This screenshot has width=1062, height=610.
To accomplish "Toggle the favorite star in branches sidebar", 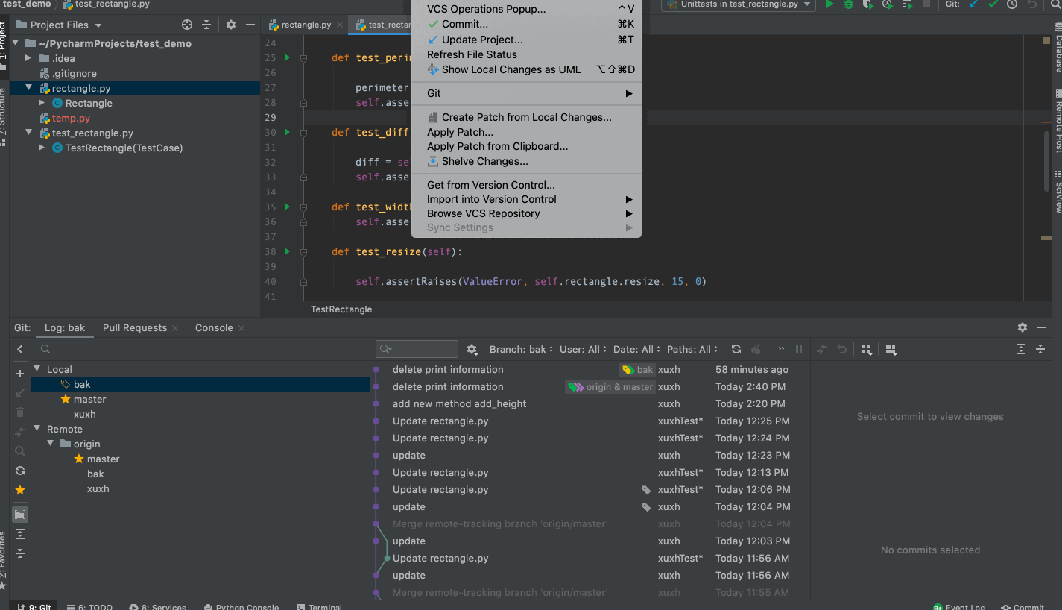I will [20, 490].
